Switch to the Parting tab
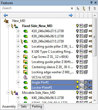 37,106
